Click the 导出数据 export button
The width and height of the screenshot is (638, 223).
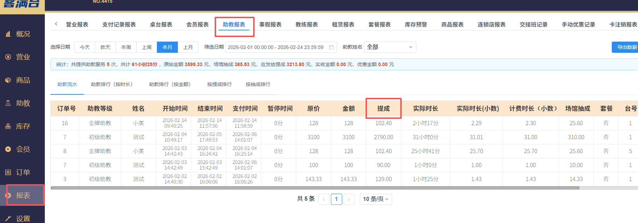[626, 47]
